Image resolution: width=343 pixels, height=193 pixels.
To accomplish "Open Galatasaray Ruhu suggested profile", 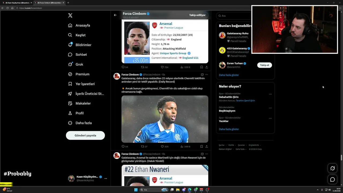I will pyautogui.click(x=238, y=34).
